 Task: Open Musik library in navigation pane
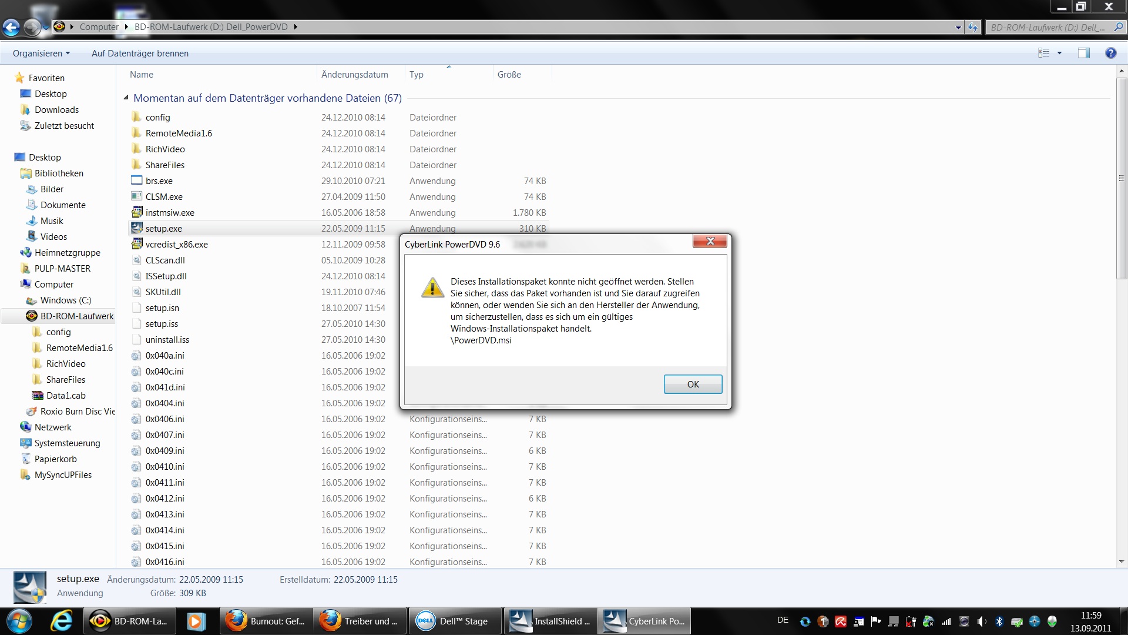[52, 220]
